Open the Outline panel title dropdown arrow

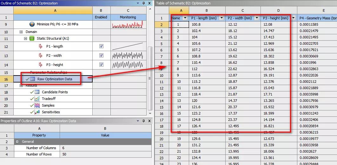(x=138, y=3)
